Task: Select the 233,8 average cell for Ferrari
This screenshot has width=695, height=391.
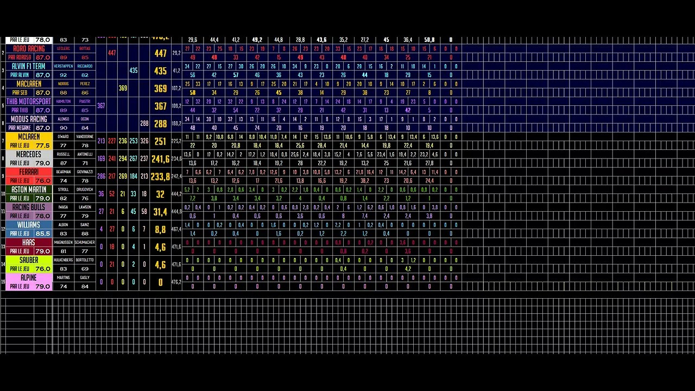Action: 160,176
